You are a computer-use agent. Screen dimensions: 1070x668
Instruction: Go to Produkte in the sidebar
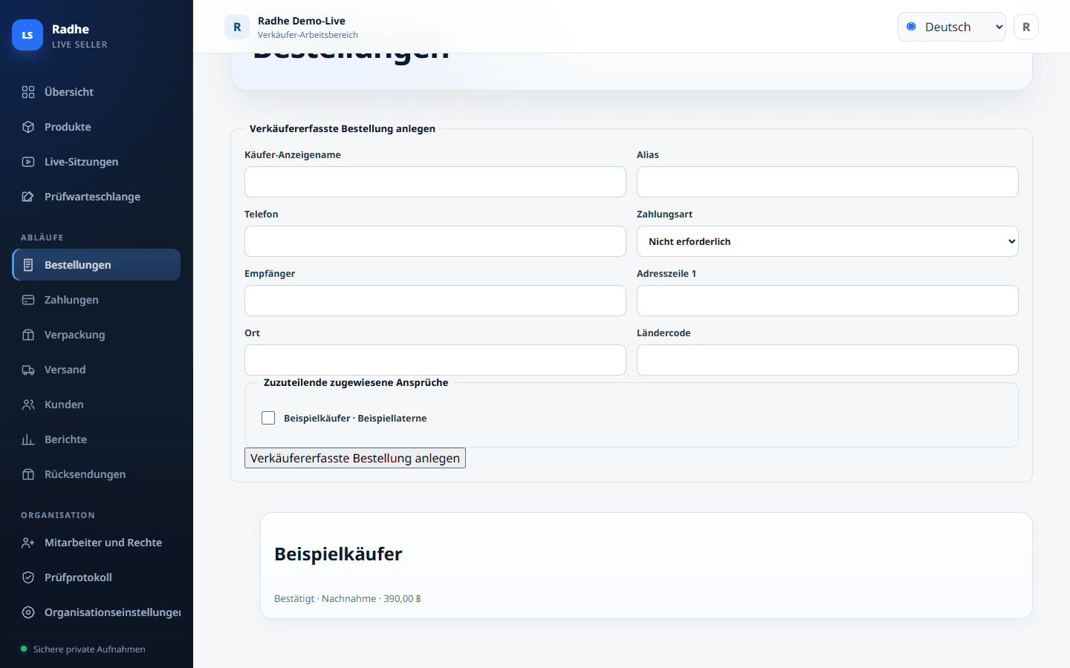click(x=97, y=127)
